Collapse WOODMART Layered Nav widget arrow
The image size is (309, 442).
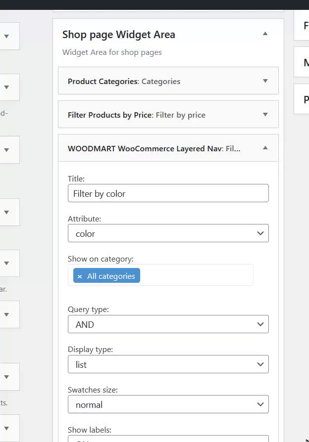coord(265,148)
